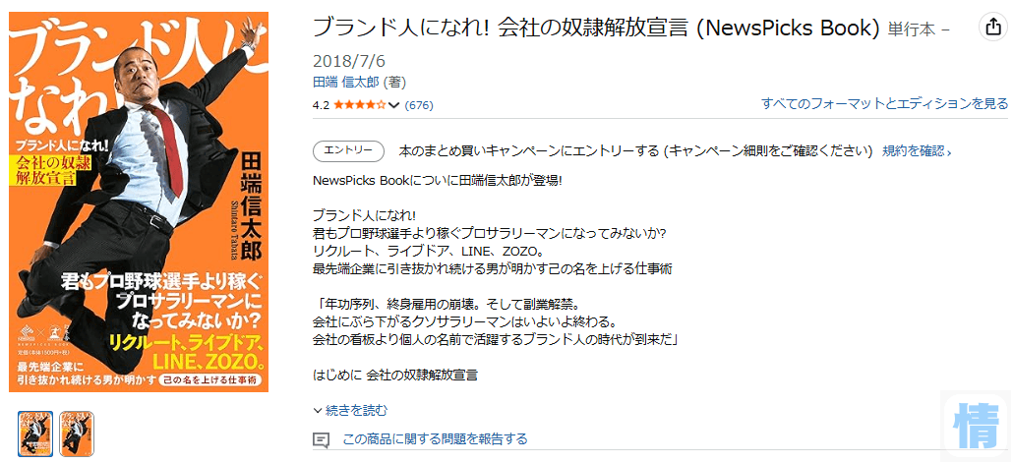Screen dimensions: 1013x463
Task: Open author 田端 信太郎 link
Action: coord(346,83)
